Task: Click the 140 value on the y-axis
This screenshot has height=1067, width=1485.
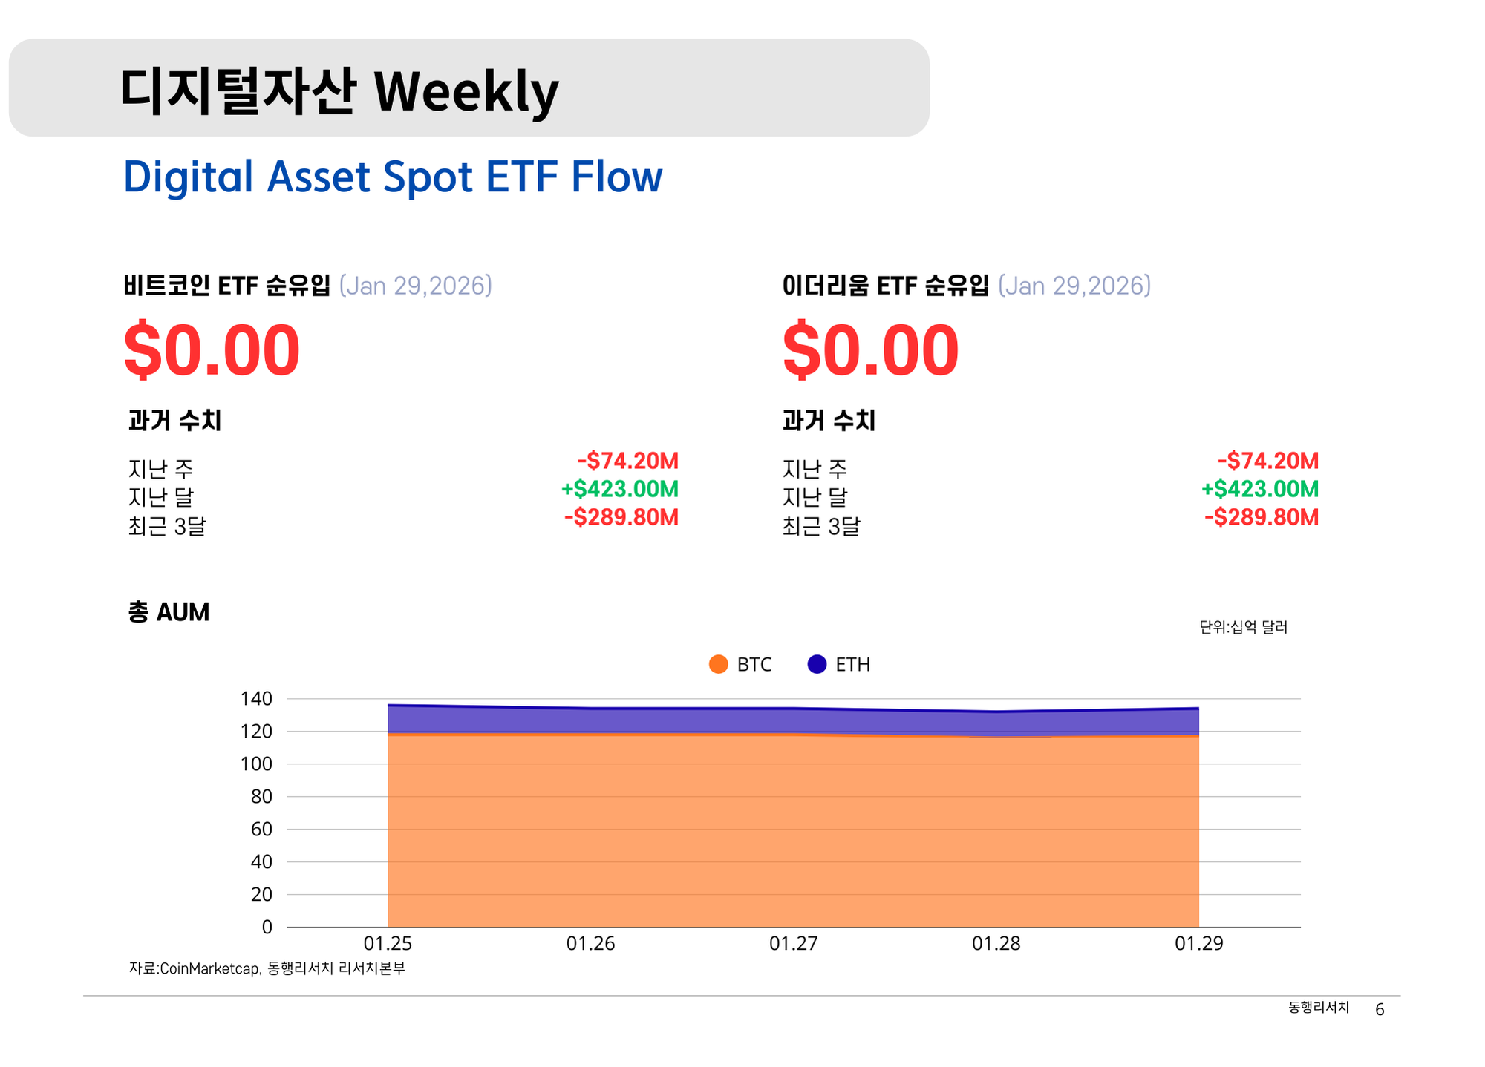Action: (x=256, y=698)
